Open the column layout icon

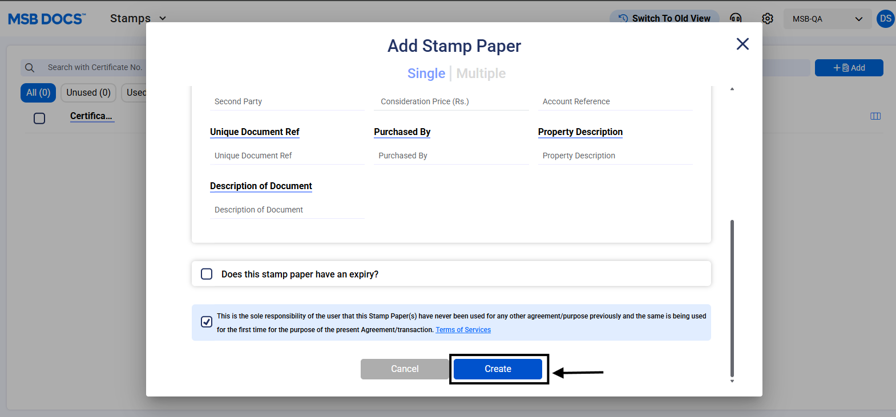(x=875, y=116)
